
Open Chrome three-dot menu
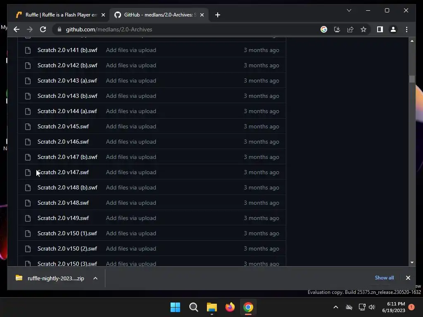pyautogui.click(x=406, y=29)
